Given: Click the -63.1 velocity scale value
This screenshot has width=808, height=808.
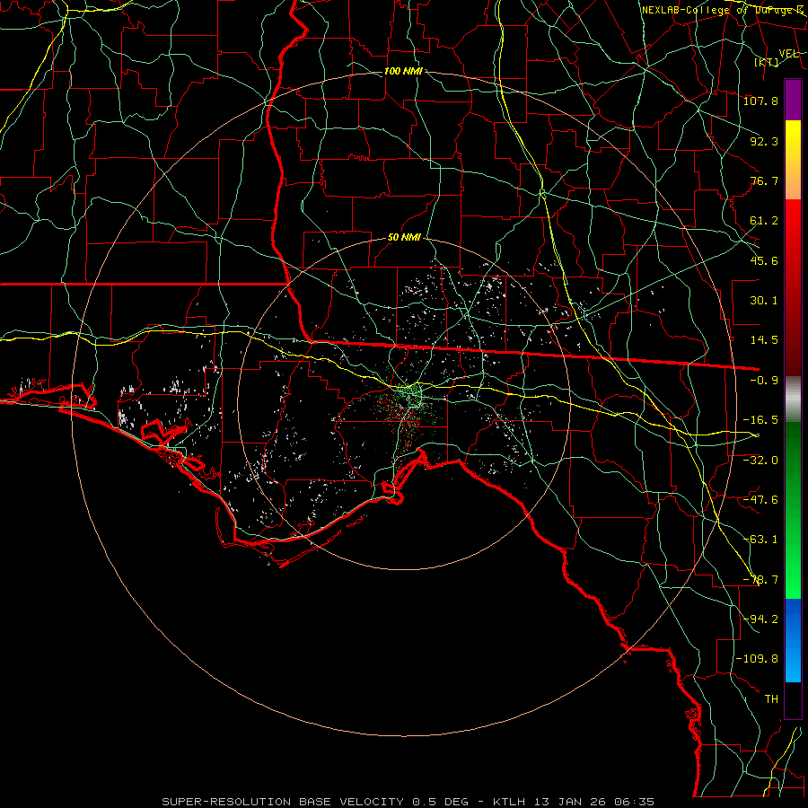Looking at the screenshot, I should coord(760,540).
